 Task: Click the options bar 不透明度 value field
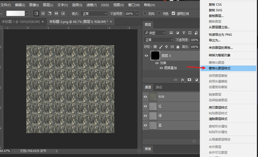pos(130,14)
